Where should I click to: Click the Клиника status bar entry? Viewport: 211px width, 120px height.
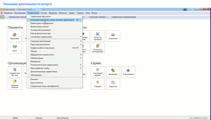[x=39, y=118]
